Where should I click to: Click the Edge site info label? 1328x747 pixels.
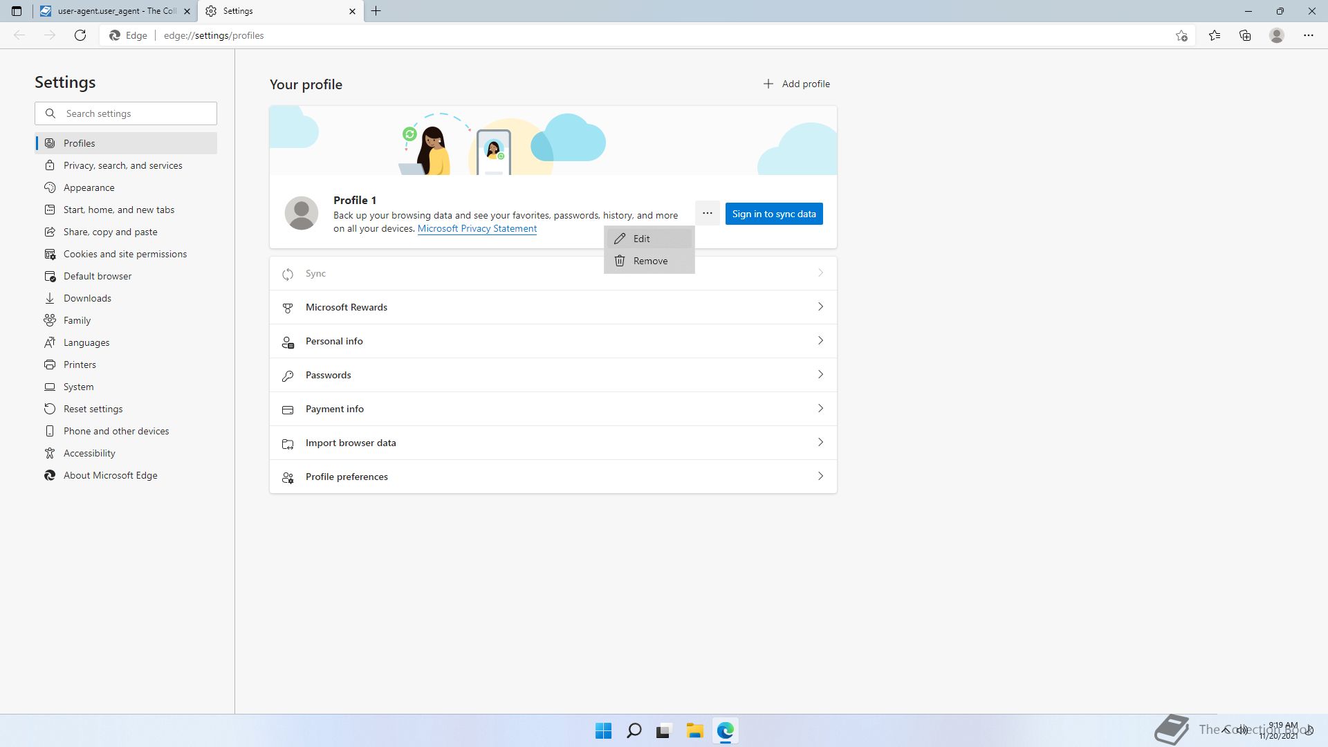129,35
